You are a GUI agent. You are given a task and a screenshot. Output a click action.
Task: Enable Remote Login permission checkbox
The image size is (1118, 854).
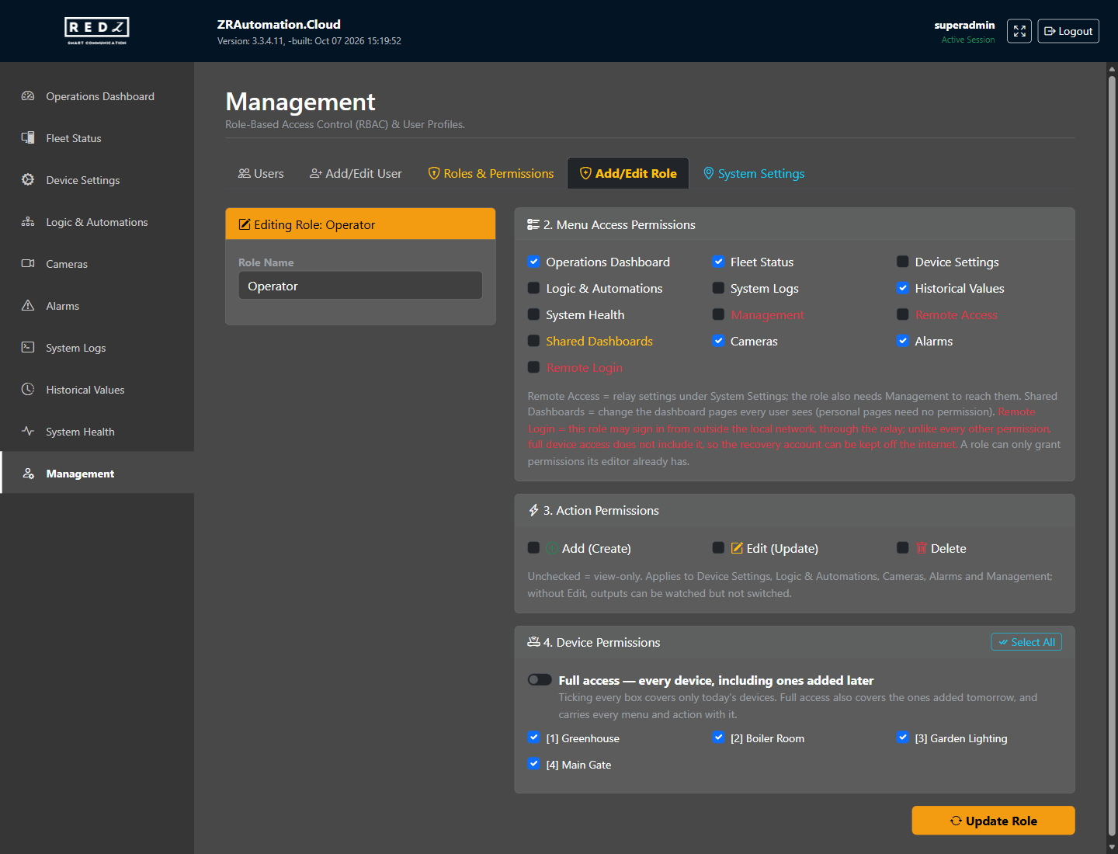pos(534,367)
